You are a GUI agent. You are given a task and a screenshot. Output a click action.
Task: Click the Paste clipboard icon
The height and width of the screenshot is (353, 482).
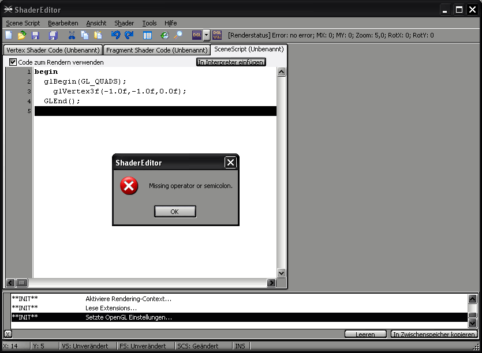pos(98,35)
